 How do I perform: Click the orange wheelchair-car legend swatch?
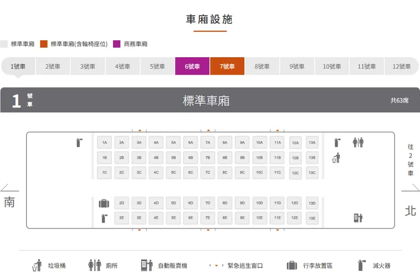click(x=44, y=44)
